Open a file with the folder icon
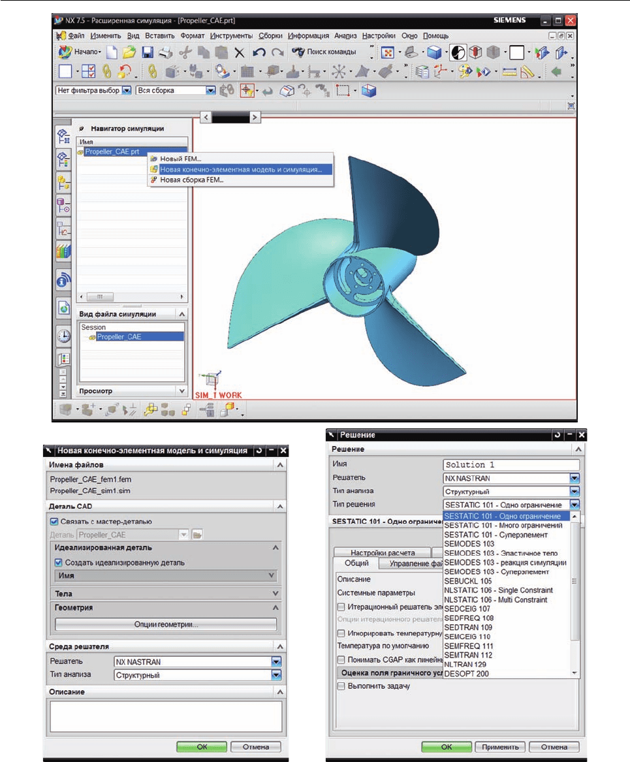 (129, 52)
